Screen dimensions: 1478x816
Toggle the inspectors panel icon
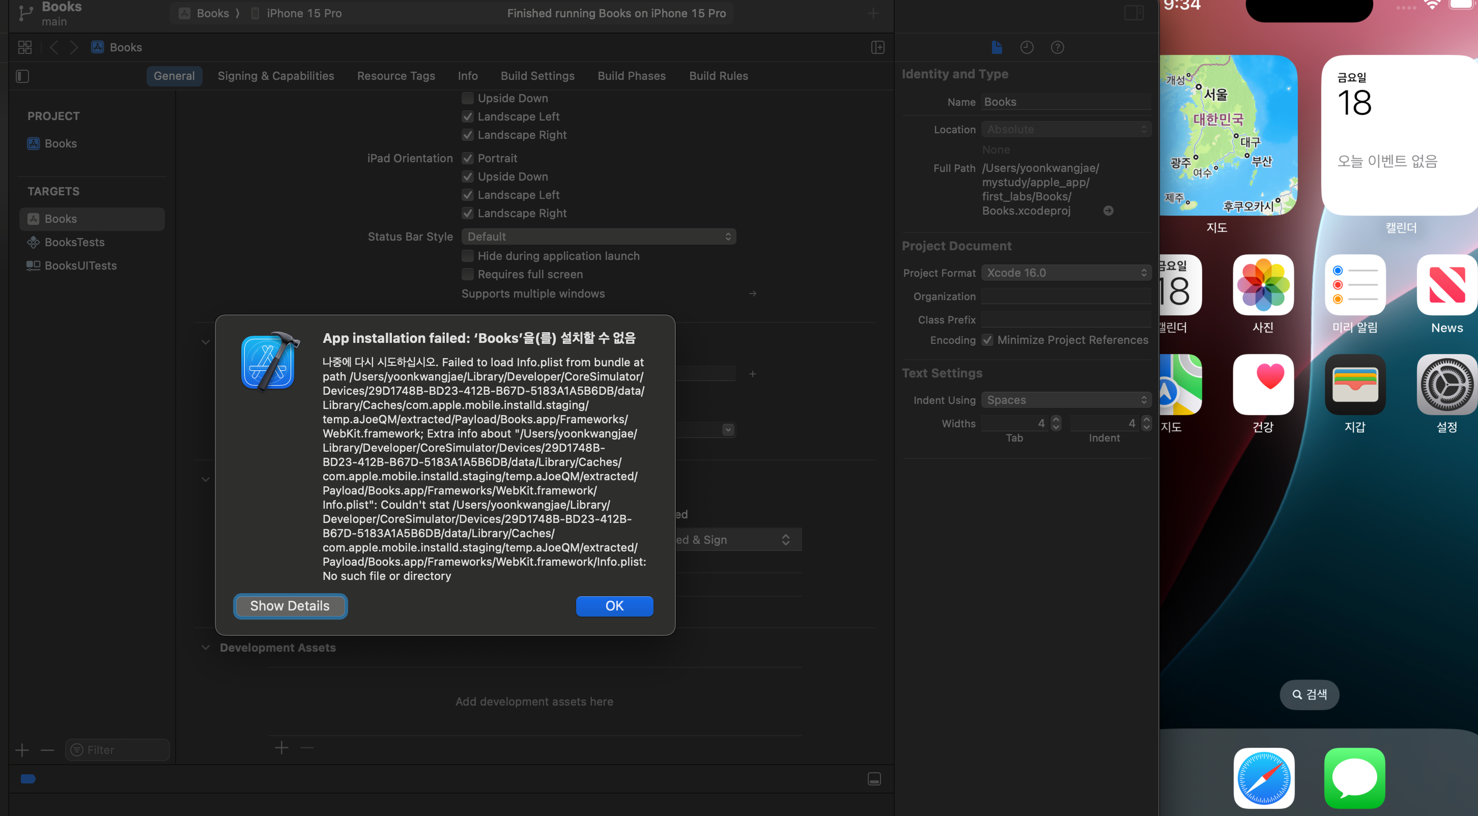pos(1134,13)
